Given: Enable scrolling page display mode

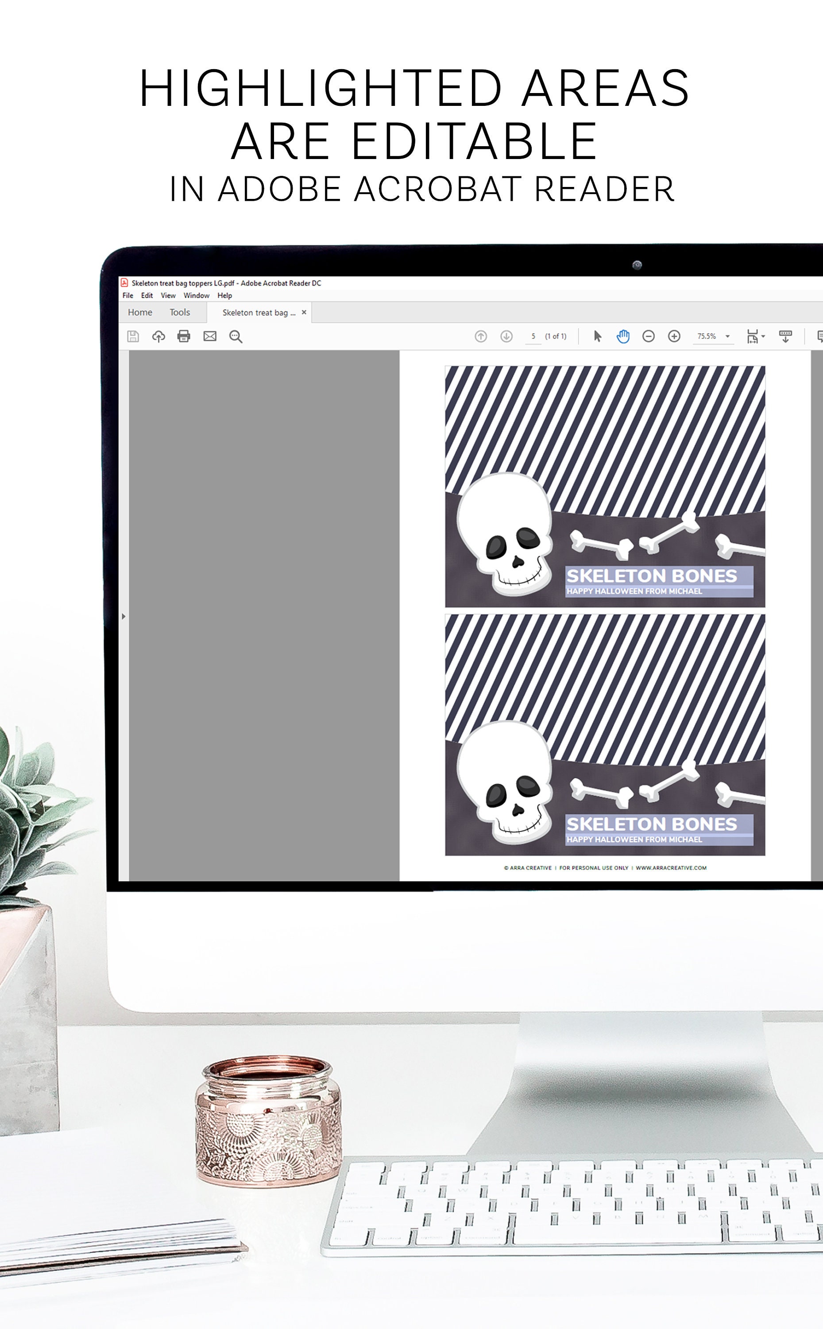Looking at the screenshot, I should tap(785, 337).
